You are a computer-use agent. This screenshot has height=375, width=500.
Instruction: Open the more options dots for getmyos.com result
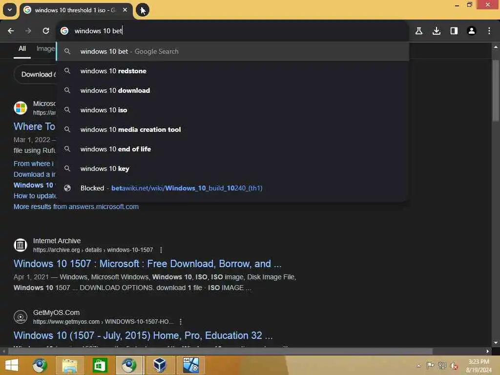pyautogui.click(x=181, y=322)
